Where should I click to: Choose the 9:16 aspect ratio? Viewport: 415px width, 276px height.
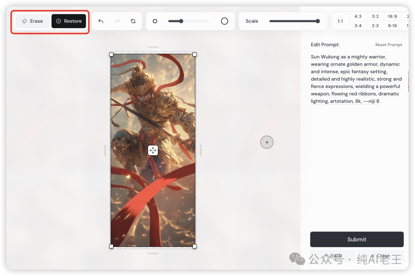[392, 26]
